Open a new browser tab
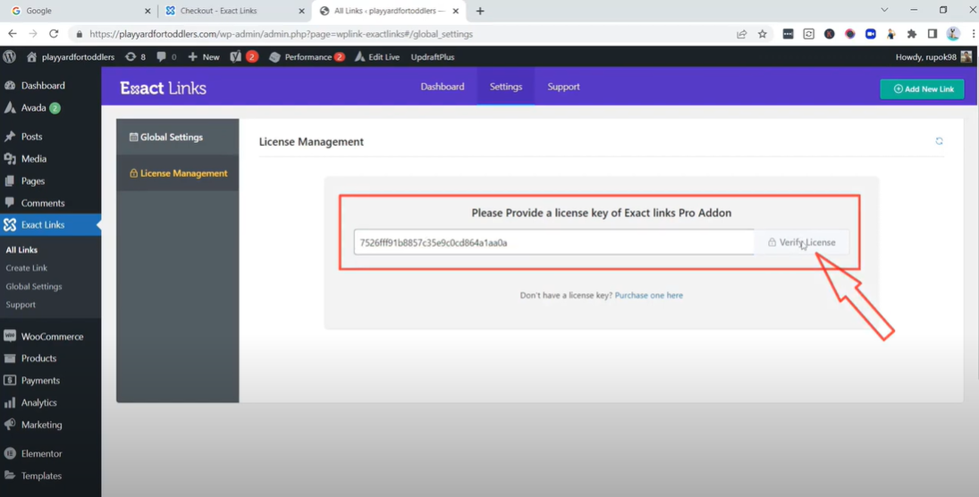 pyautogui.click(x=480, y=11)
